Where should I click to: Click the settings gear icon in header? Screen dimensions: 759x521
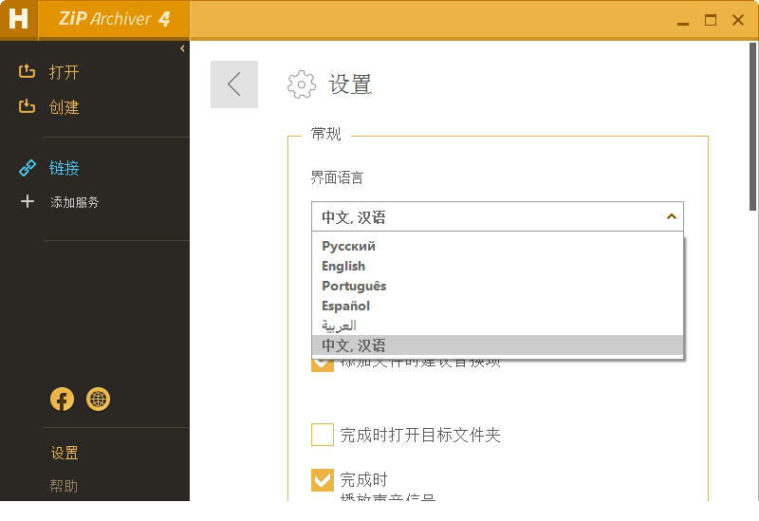pos(301,84)
